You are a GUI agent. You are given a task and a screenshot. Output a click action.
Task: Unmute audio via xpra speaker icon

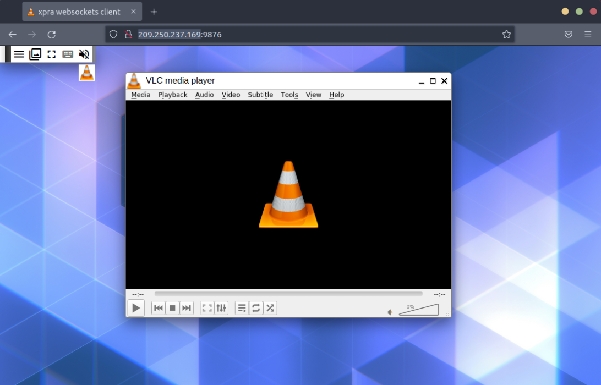(84, 54)
